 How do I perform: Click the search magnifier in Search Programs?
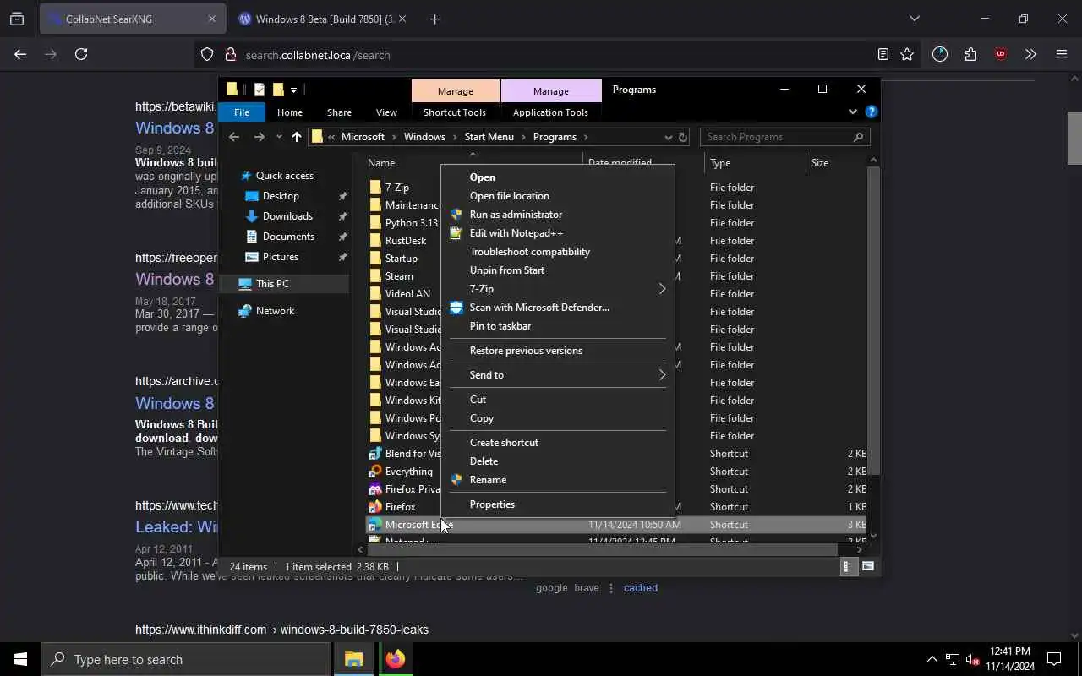pos(858,137)
